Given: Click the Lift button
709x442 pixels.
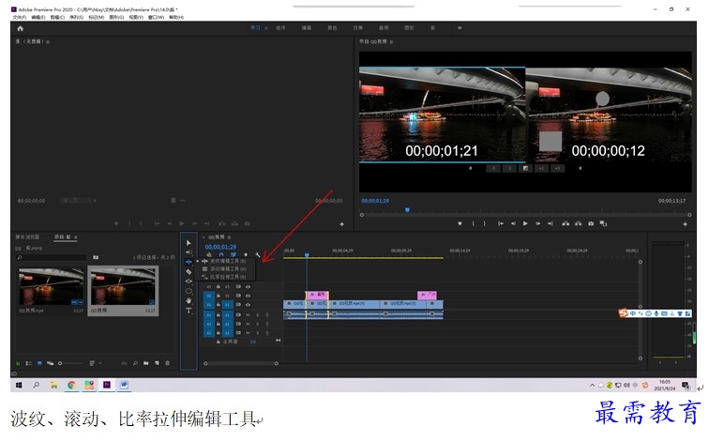Looking at the screenshot, I should tap(566, 223).
